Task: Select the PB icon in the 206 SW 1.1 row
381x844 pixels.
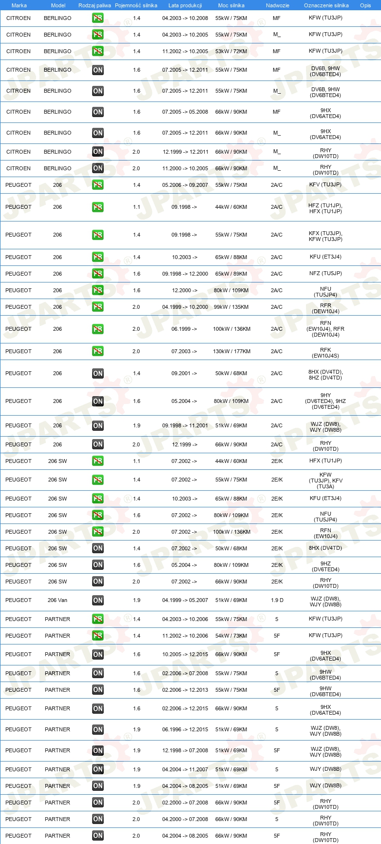Action: point(98,461)
